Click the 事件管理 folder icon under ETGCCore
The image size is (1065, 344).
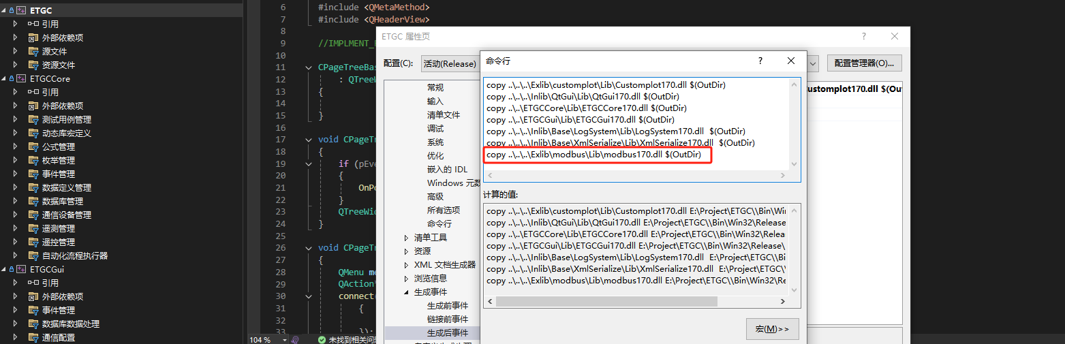tap(33, 174)
